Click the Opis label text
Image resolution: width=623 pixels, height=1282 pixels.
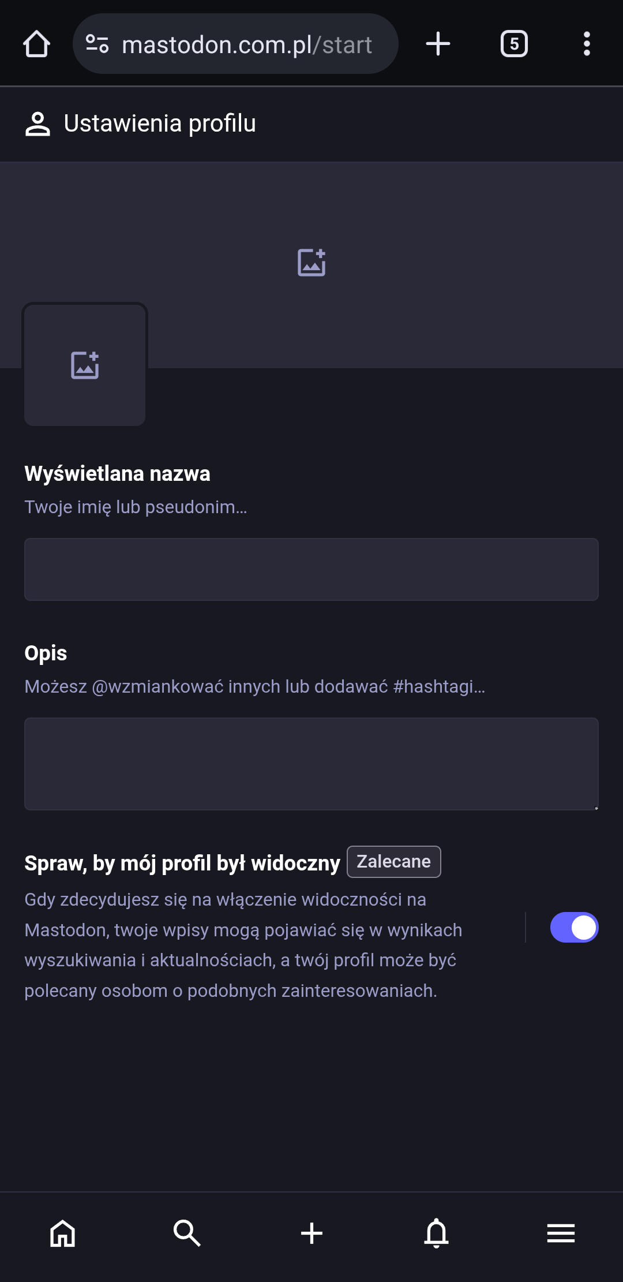(46, 653)
